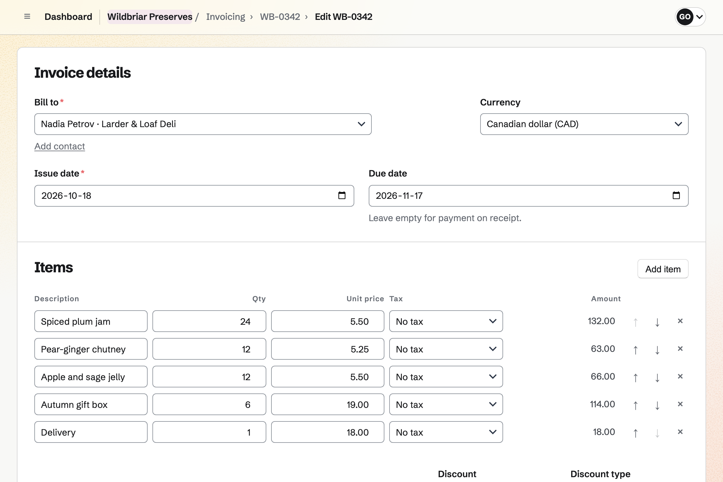This screenshot has width=723, height=482.
Task: Remove the Spiced plum jam row
Action: 680,321
